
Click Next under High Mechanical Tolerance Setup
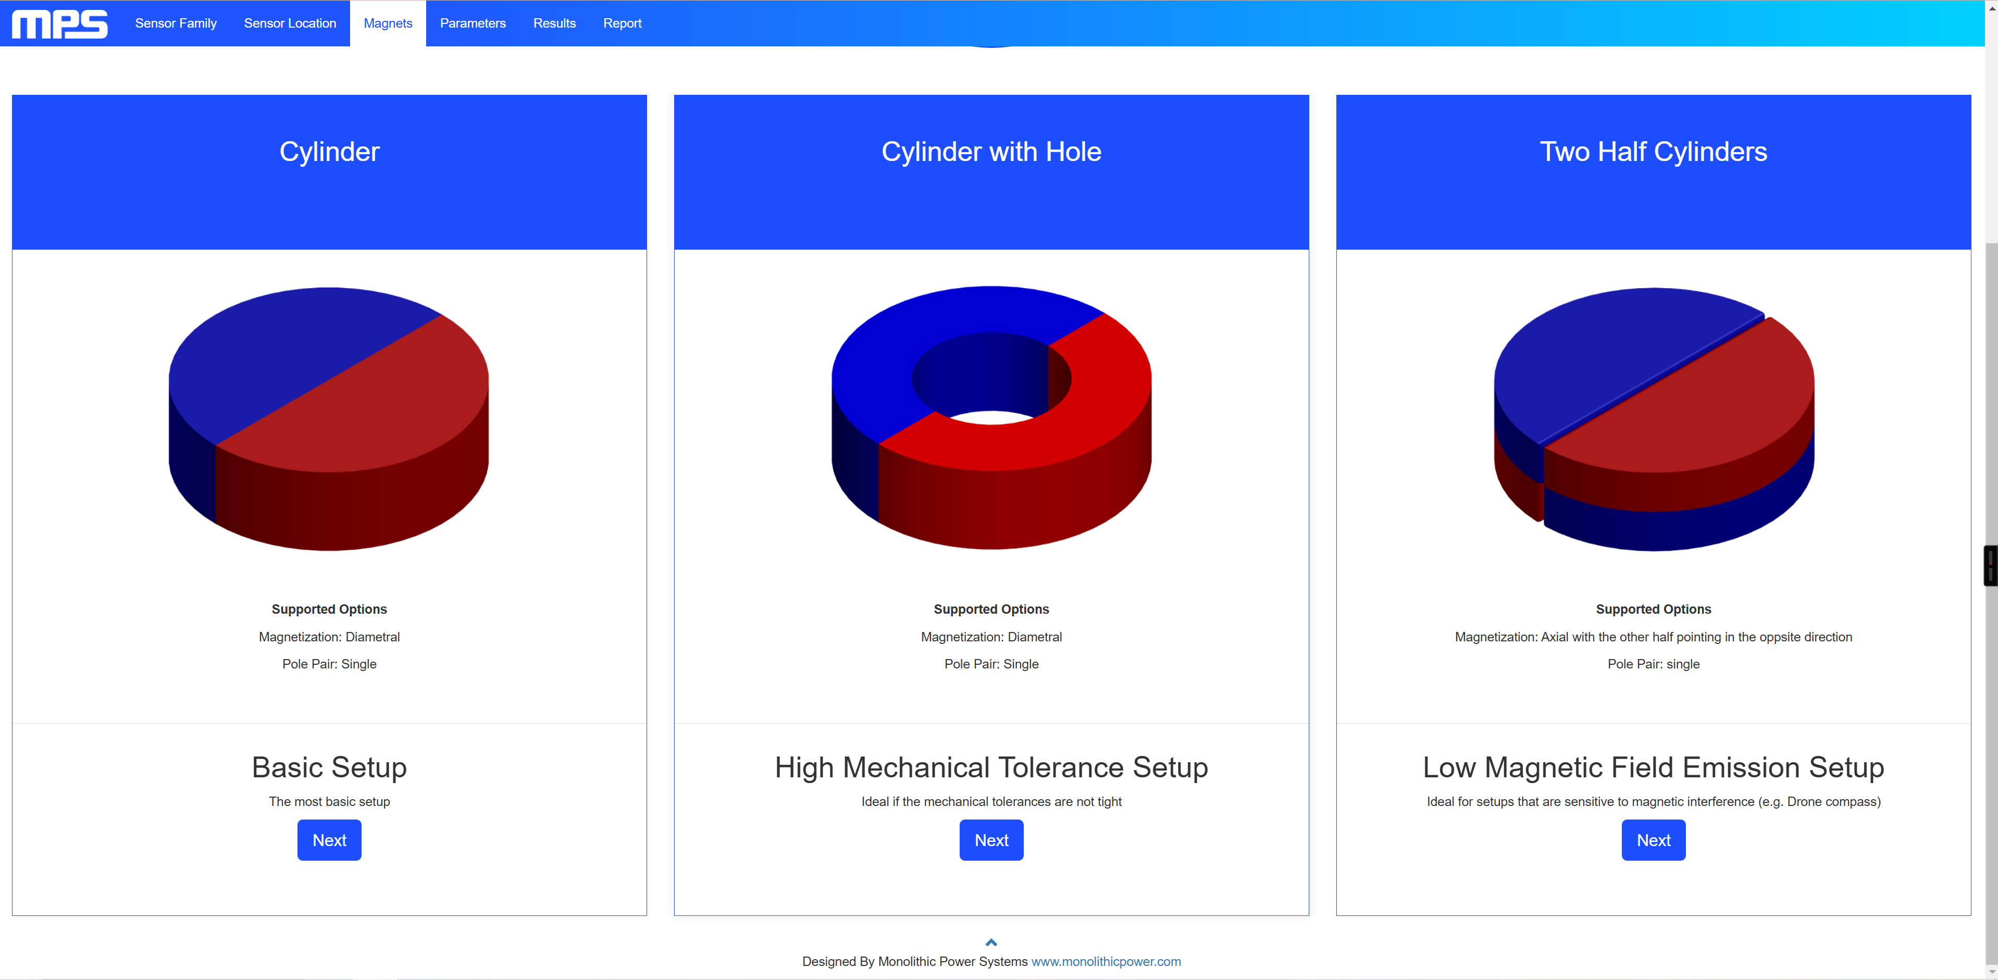click(x=991, y=839)
